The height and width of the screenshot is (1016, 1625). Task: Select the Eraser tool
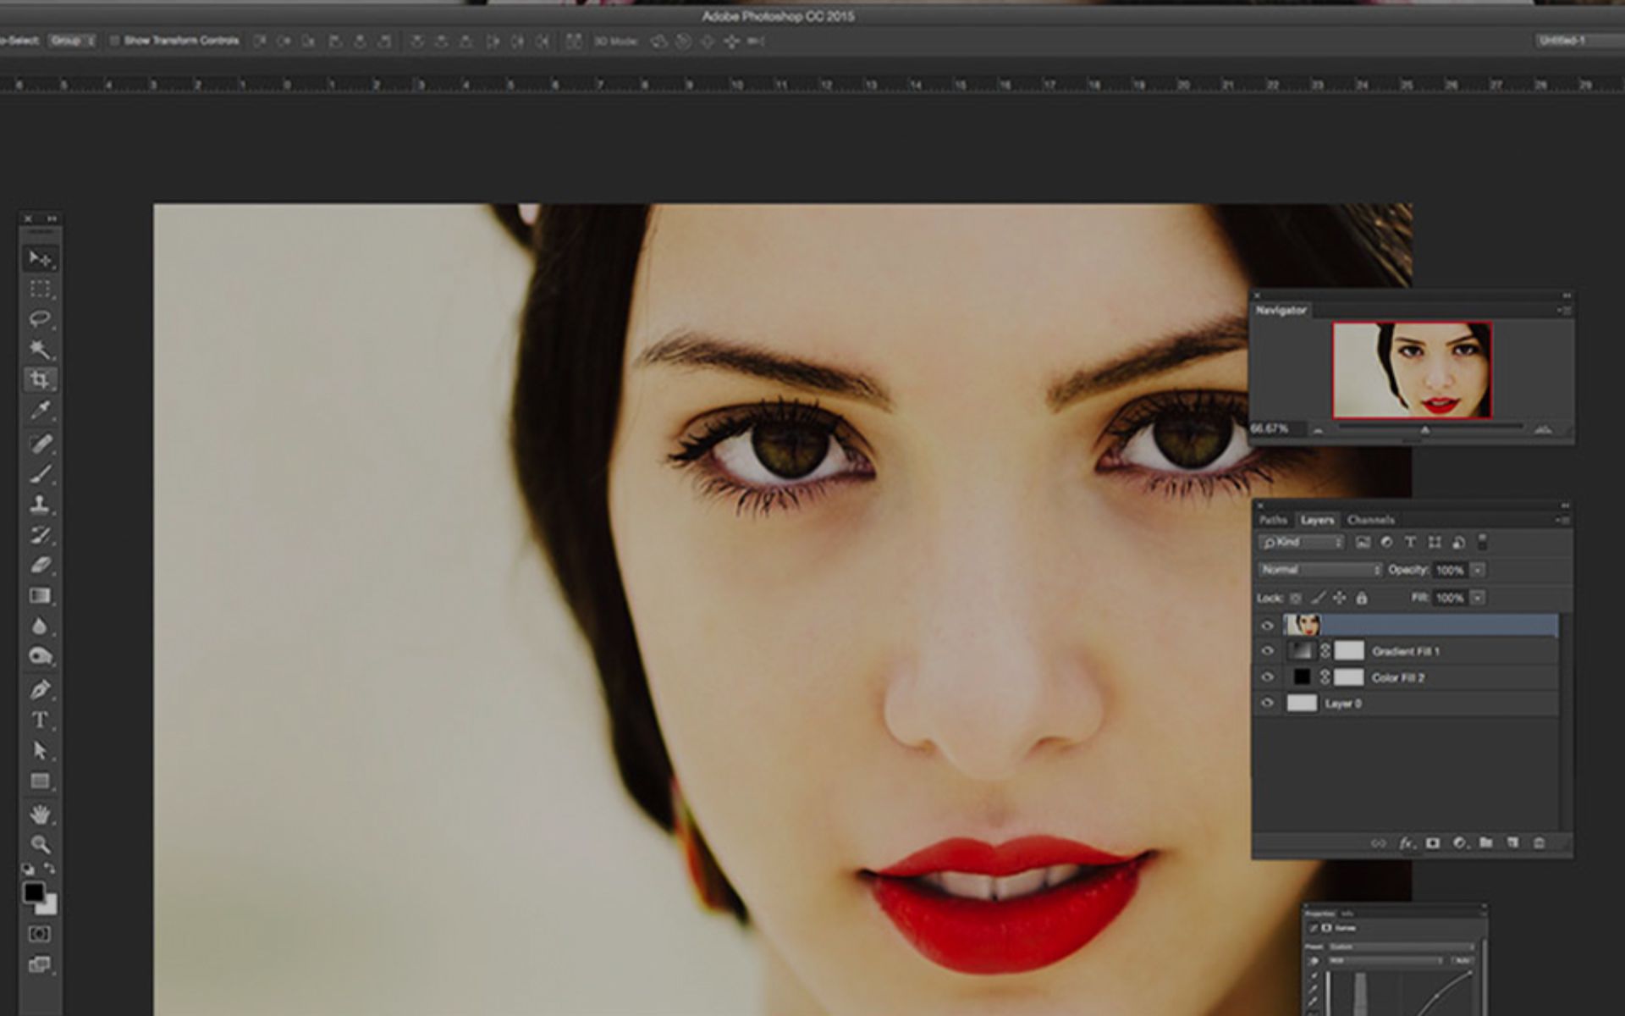[40, 565]
